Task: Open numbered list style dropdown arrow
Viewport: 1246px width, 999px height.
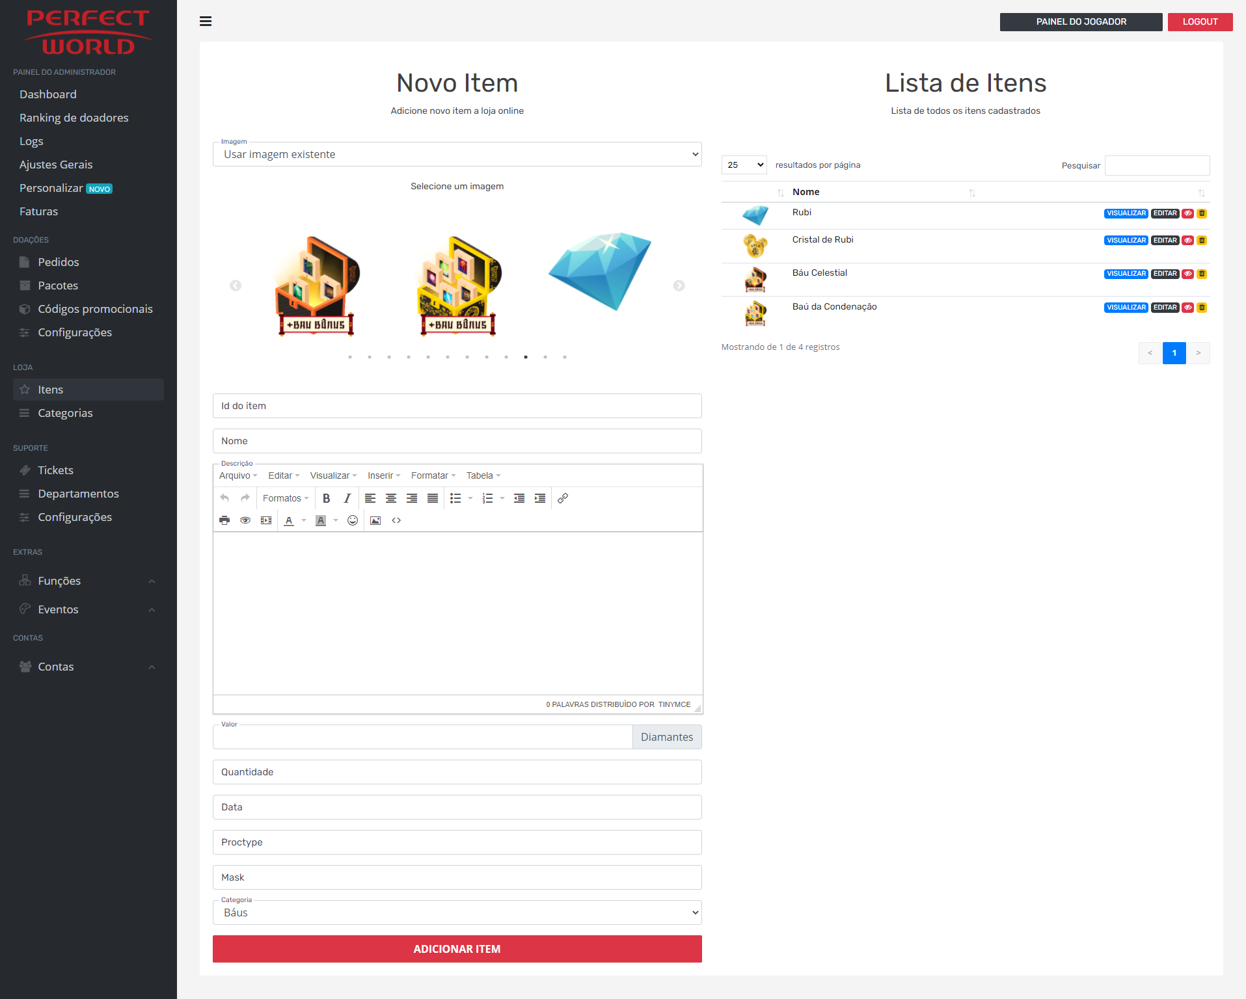Action: (x=502, y=498)
